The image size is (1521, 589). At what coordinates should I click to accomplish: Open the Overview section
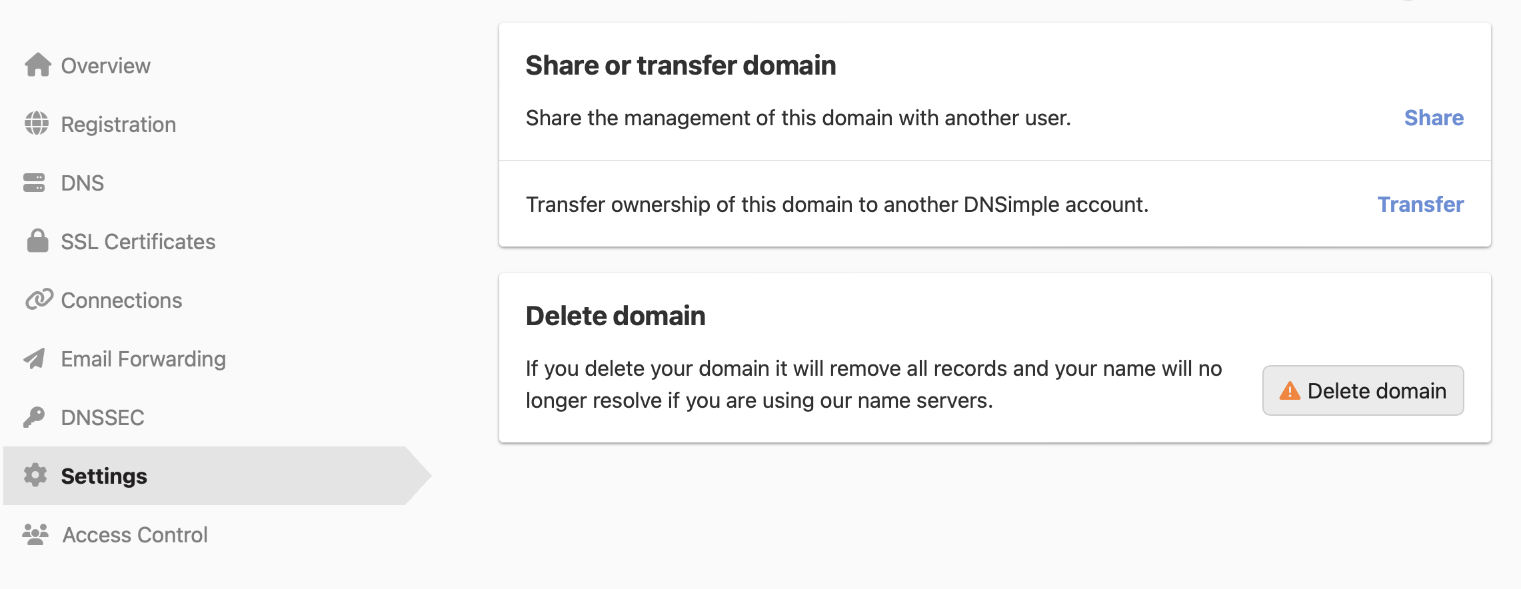(105, 65)
